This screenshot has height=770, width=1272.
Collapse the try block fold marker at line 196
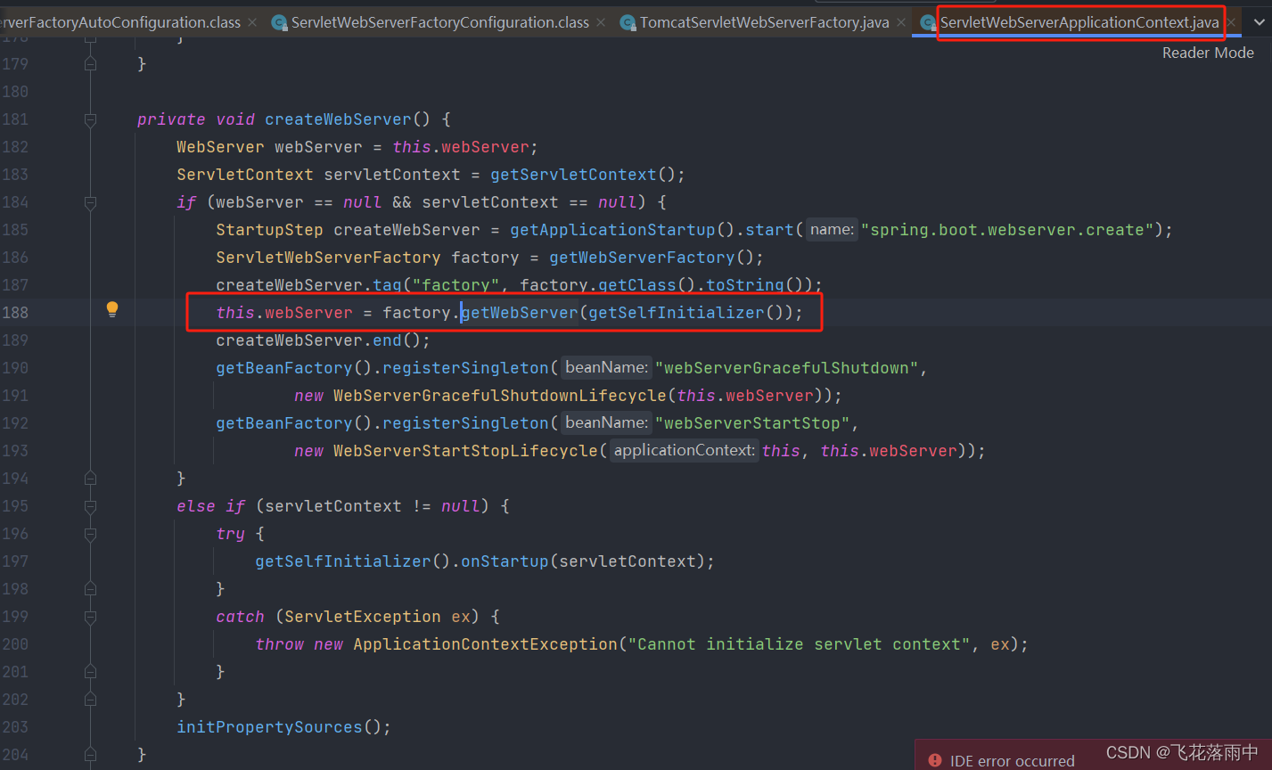pyautogui.click(x=90, y=534)
